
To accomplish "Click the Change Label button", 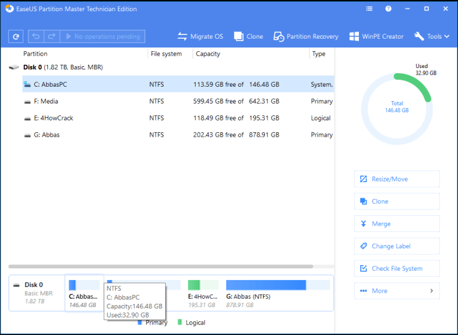I will (396, 246).
